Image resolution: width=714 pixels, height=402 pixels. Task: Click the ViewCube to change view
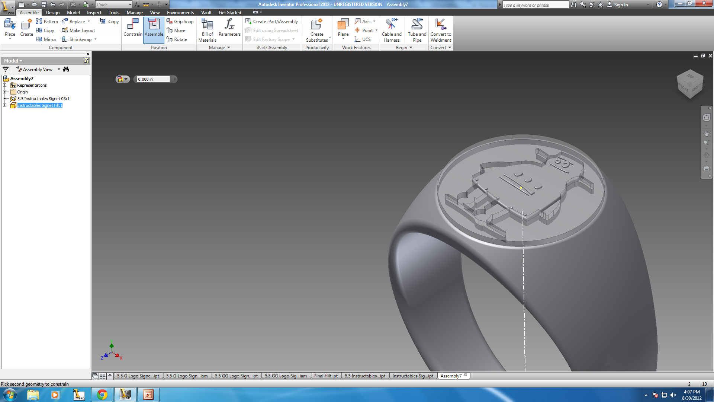[690, 84]
